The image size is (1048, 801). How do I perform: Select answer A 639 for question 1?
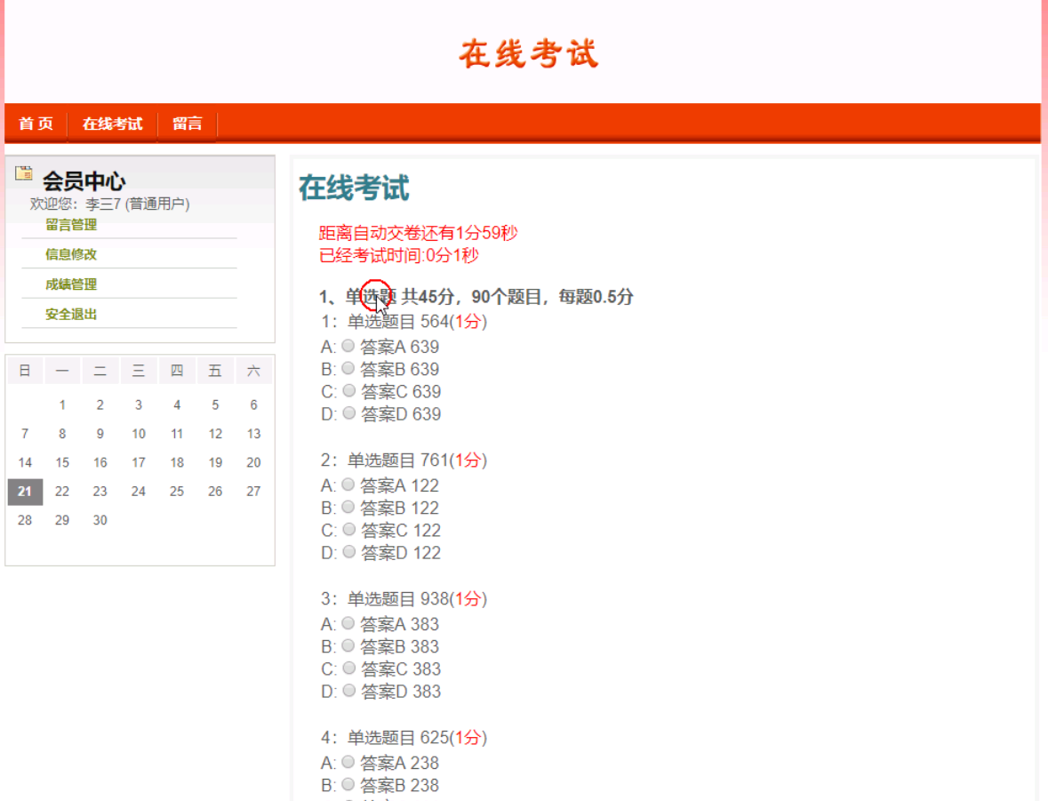[348, 345]
